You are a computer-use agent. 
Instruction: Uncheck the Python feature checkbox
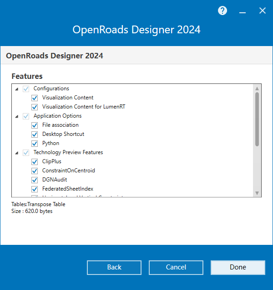(x=35, y=143)
